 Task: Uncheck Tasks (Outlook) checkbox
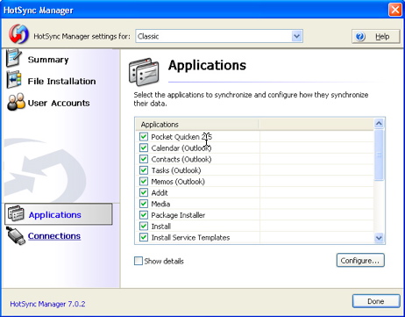[x=144, y=170]
